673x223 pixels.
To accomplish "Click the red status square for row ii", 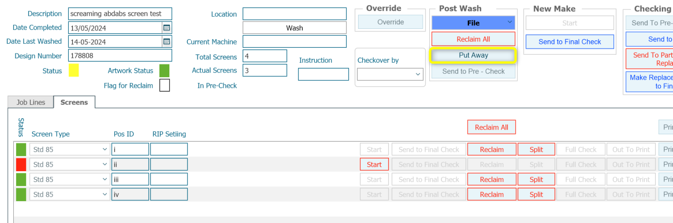I will pyautogui.click(x=21, y=164).
